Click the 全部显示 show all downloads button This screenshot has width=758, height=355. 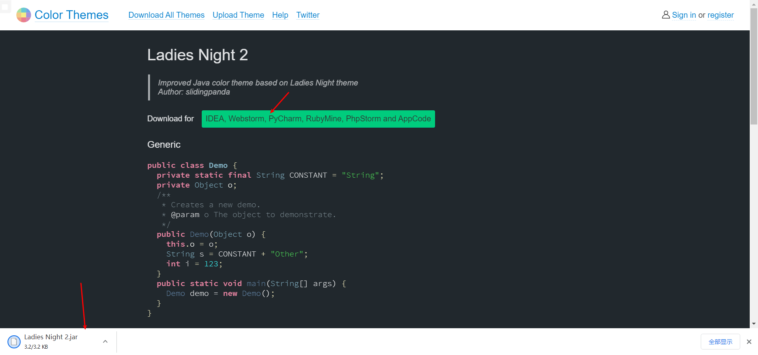click(720, 342)
